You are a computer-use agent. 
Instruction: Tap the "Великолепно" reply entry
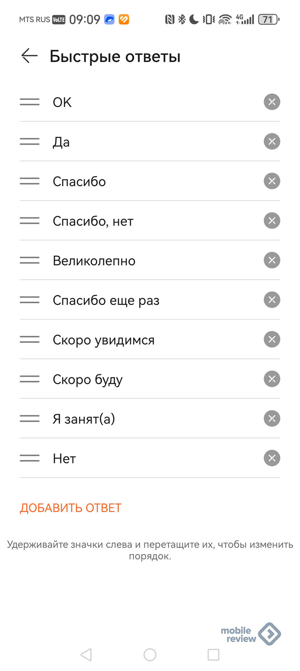pyautogui.click(x=94, y=261)
